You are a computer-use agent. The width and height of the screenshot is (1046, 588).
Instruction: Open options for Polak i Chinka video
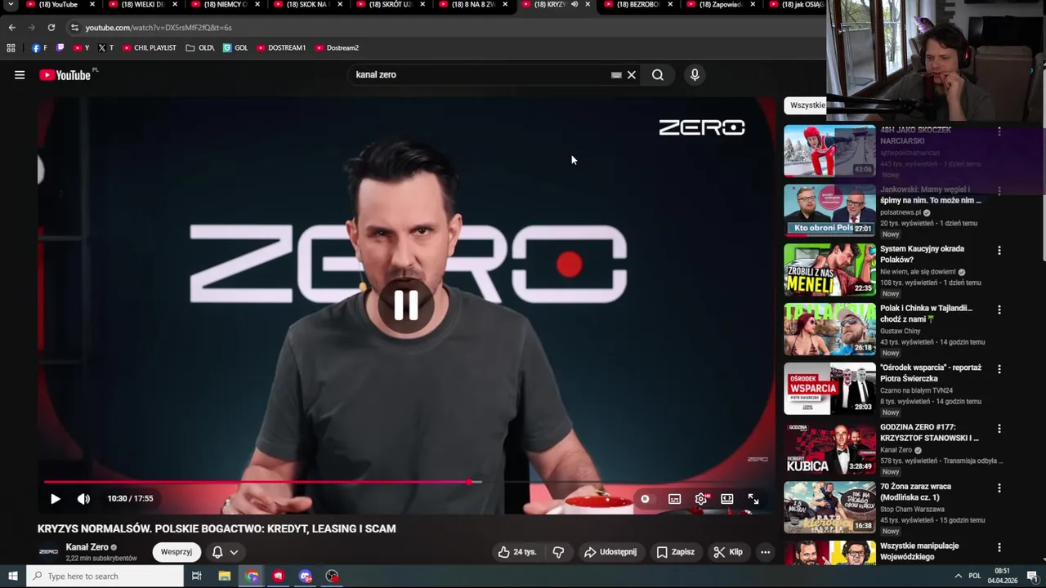click(999, 310)
